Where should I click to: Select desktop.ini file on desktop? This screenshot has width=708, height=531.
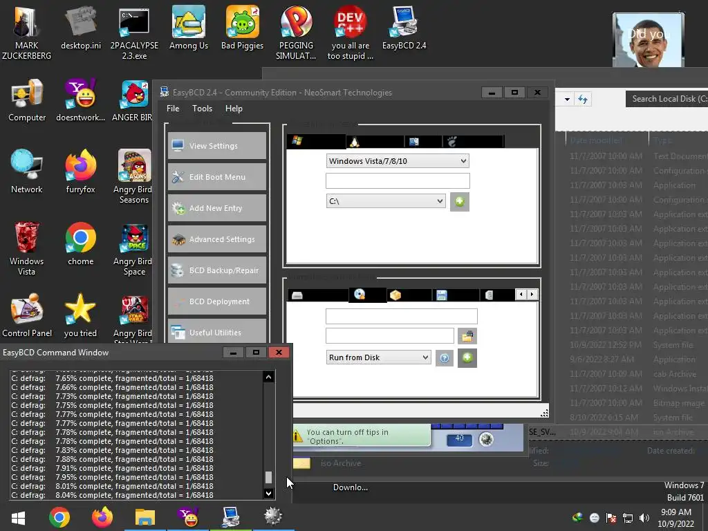tap(81, 27)
